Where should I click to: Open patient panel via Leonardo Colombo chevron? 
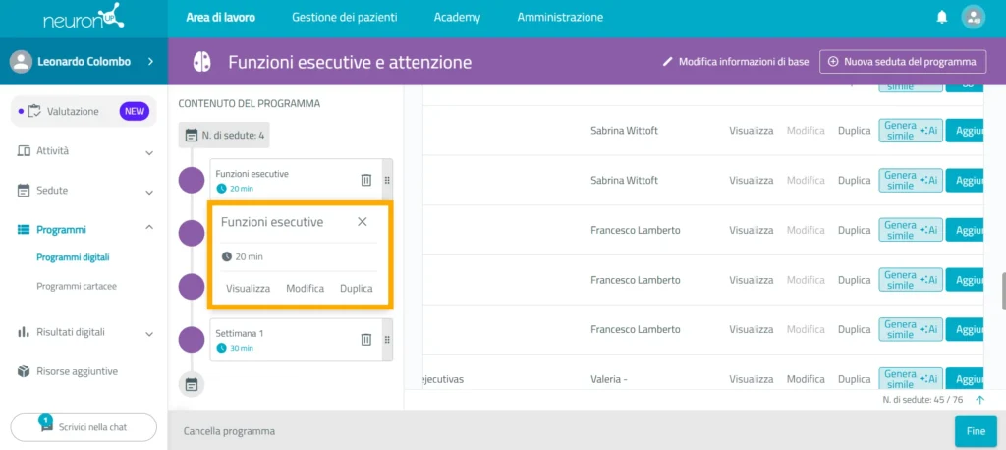(150, 62)
